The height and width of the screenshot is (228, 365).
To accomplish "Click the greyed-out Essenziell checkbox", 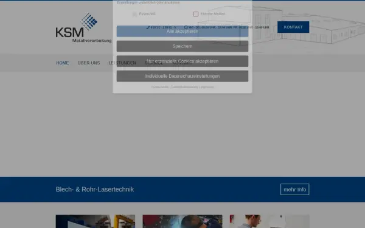I will click(134, 14).
